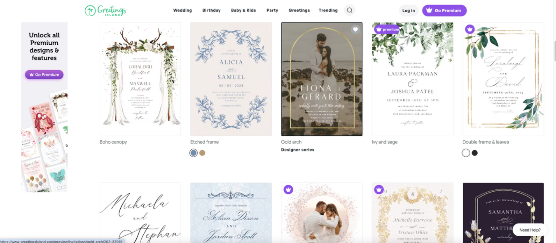556x243 pixels.
Task: Select the blue swatch for Etched frame
Action: click(193, 153)
